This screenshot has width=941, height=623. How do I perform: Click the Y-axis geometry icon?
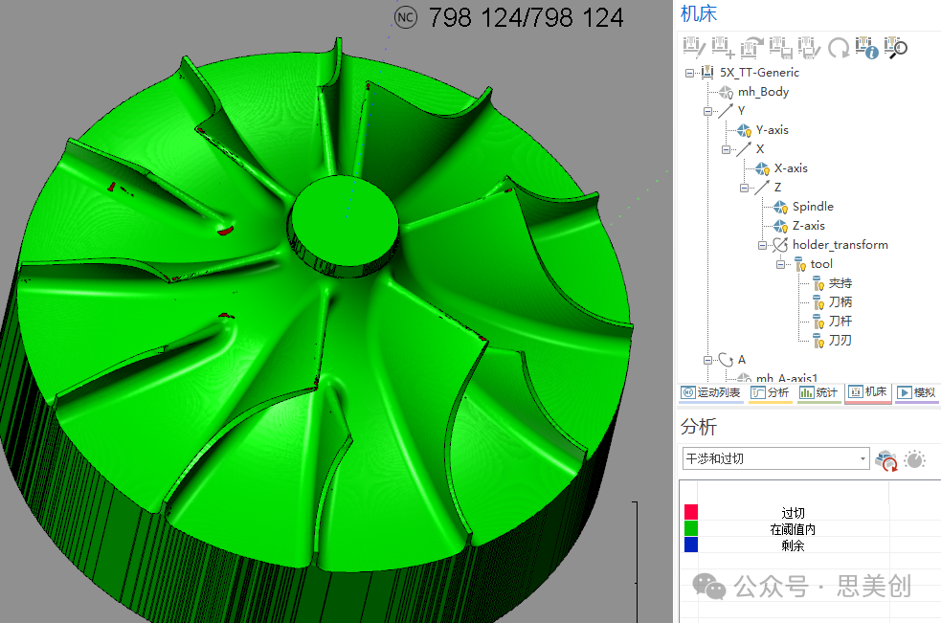tap(744, 130)
